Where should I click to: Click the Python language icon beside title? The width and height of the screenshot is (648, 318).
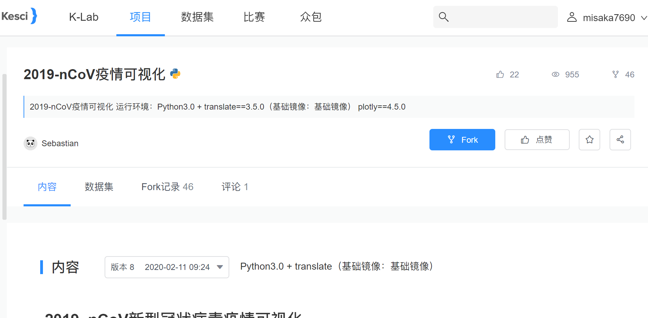[x=175, y=74]
